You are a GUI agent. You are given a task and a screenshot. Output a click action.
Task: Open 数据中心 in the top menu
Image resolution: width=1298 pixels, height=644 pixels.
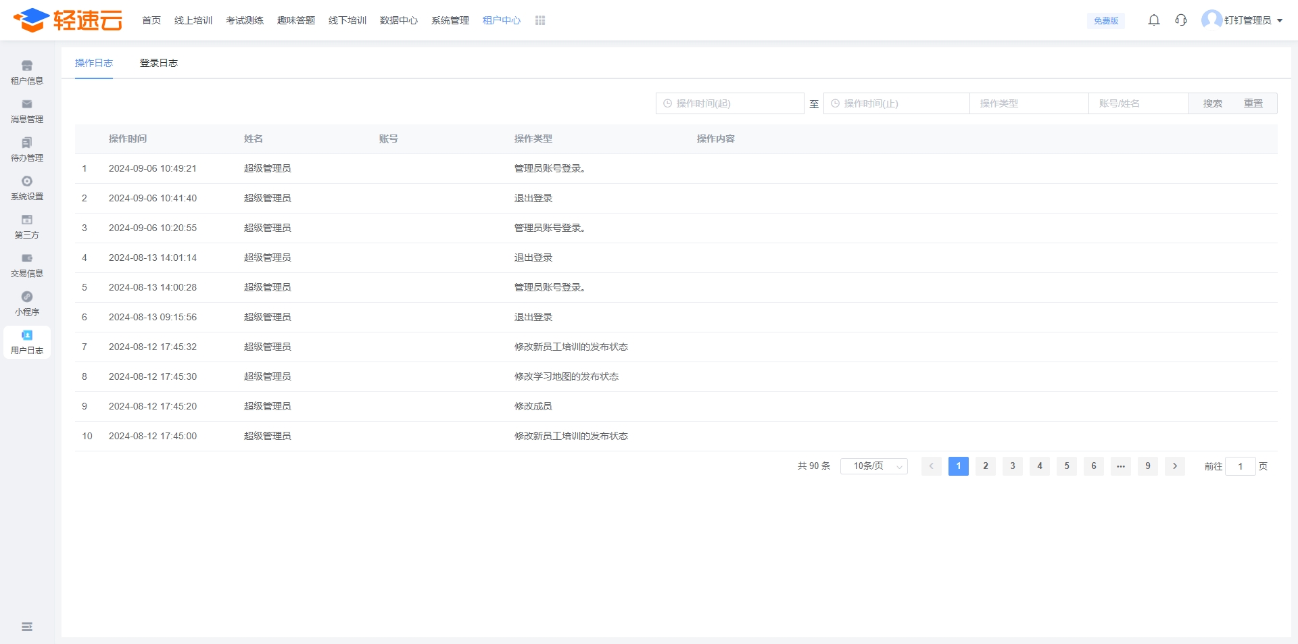(x=399, y=20)
